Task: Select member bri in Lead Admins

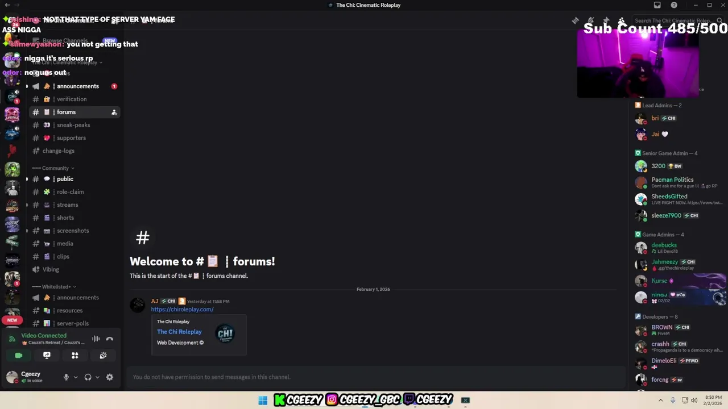Action: point(680,118)
